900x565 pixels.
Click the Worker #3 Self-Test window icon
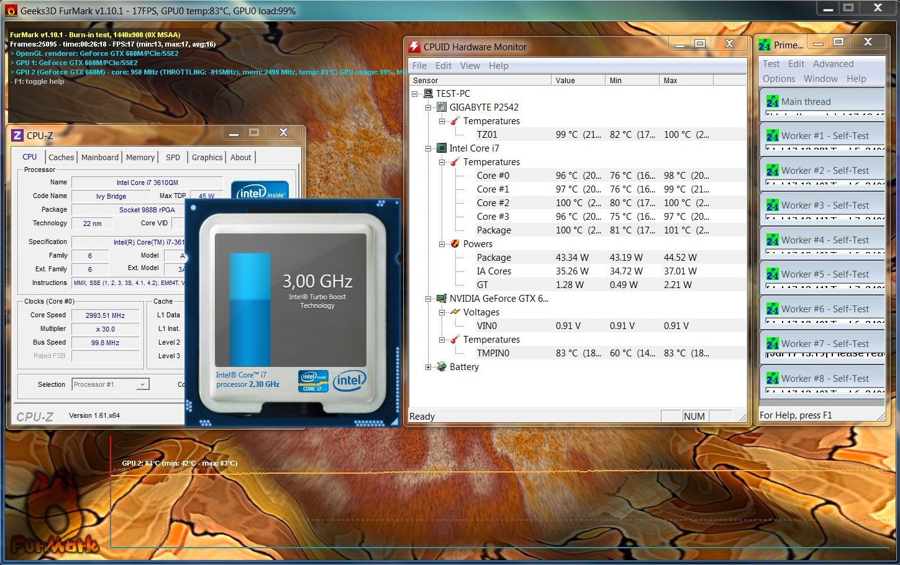773,205
